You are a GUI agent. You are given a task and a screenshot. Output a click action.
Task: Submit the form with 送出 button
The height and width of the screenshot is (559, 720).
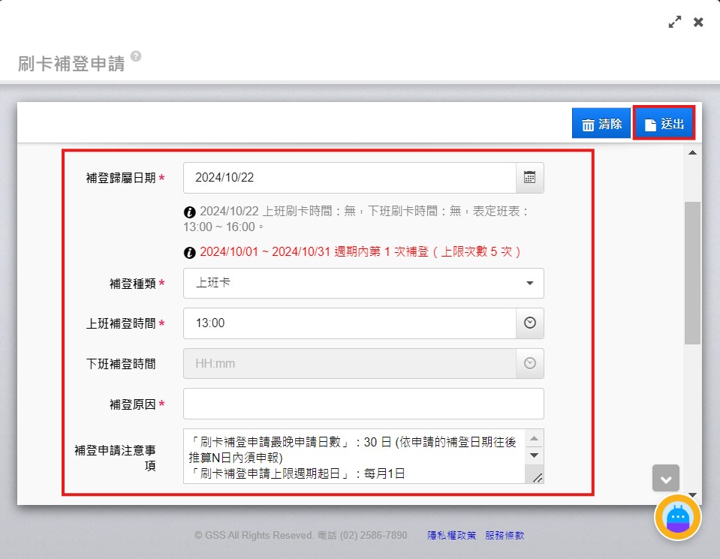coord(664,124)
